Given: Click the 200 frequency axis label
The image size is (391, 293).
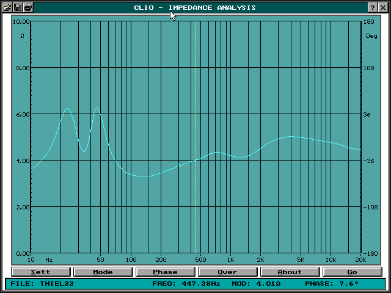Looking at the screenshot, I should click(161, 260).
